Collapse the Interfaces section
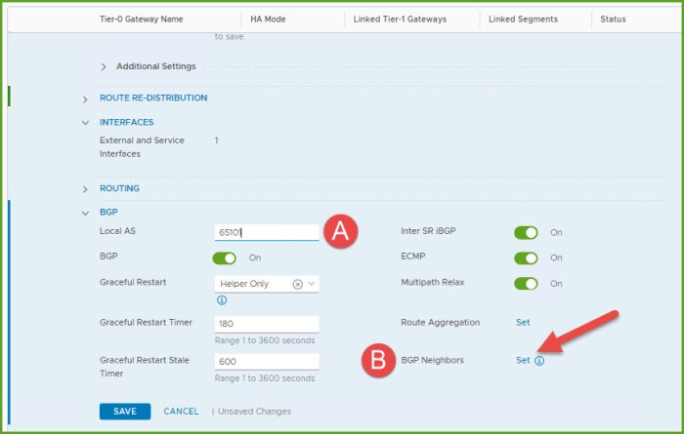Image resolution: width=684 pixels, height=434 pixels. click(85, 123)
